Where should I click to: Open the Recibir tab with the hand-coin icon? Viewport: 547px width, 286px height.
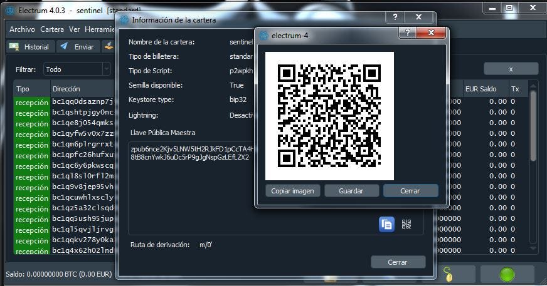click(x=109, y=46)
